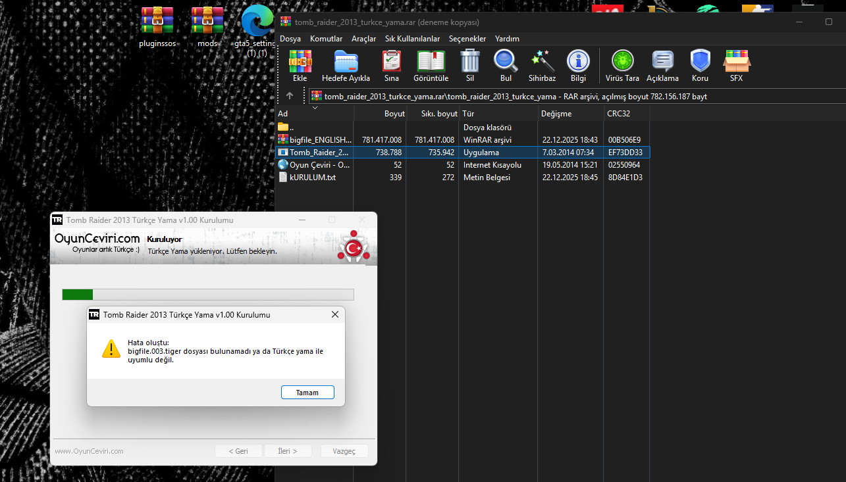Go up one folder level in WinRAR
Image resolution: width=846 pixels, height=482 pixels.
pyautogui.click(x=290, y=96)
